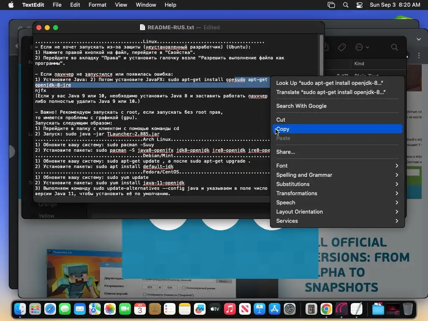This screenshot has width=428, height=321.
Task: Click the Yellow tag in the Finder sidebar
Action: click(46, 216)
